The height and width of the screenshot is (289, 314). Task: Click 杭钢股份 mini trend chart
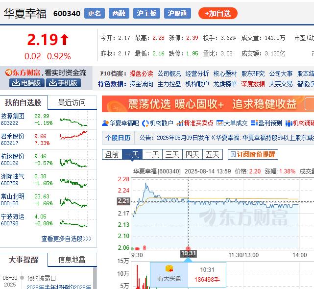pos(73,163)
